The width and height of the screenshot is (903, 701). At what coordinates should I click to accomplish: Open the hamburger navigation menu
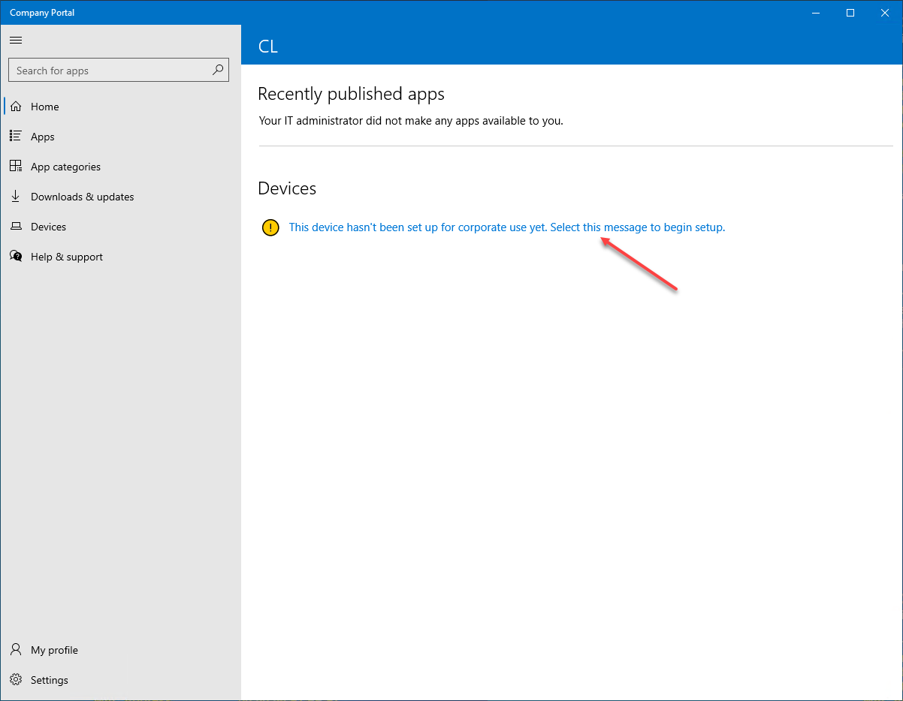tap(16, 41)
